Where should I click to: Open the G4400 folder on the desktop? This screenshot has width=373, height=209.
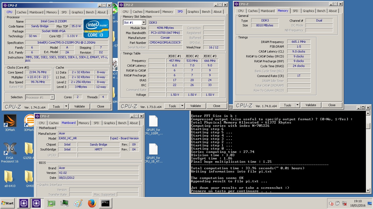[x=29, y=179]
